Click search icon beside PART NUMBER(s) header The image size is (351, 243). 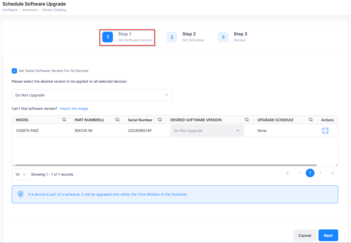(x=117, y=120)
